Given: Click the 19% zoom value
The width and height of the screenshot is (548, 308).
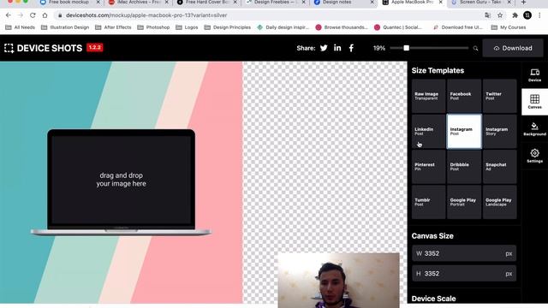Looking at the screenshot, I should [x=379, y=48].
